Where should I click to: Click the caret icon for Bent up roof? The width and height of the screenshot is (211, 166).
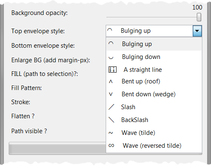(111, 82)
